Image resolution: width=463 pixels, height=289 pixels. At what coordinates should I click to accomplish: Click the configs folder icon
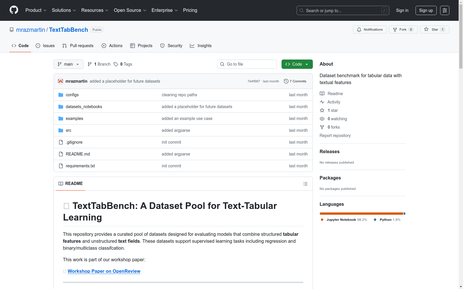[61, 95]
